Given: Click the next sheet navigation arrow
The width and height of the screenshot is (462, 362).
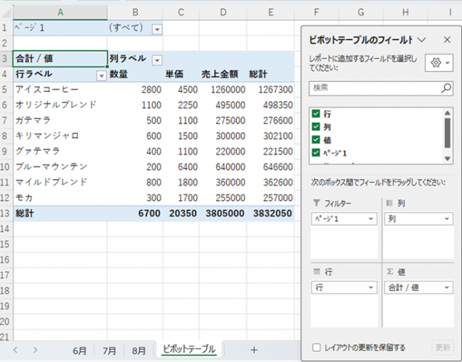Looking at the screenshot, I should (x=35, y=350).
